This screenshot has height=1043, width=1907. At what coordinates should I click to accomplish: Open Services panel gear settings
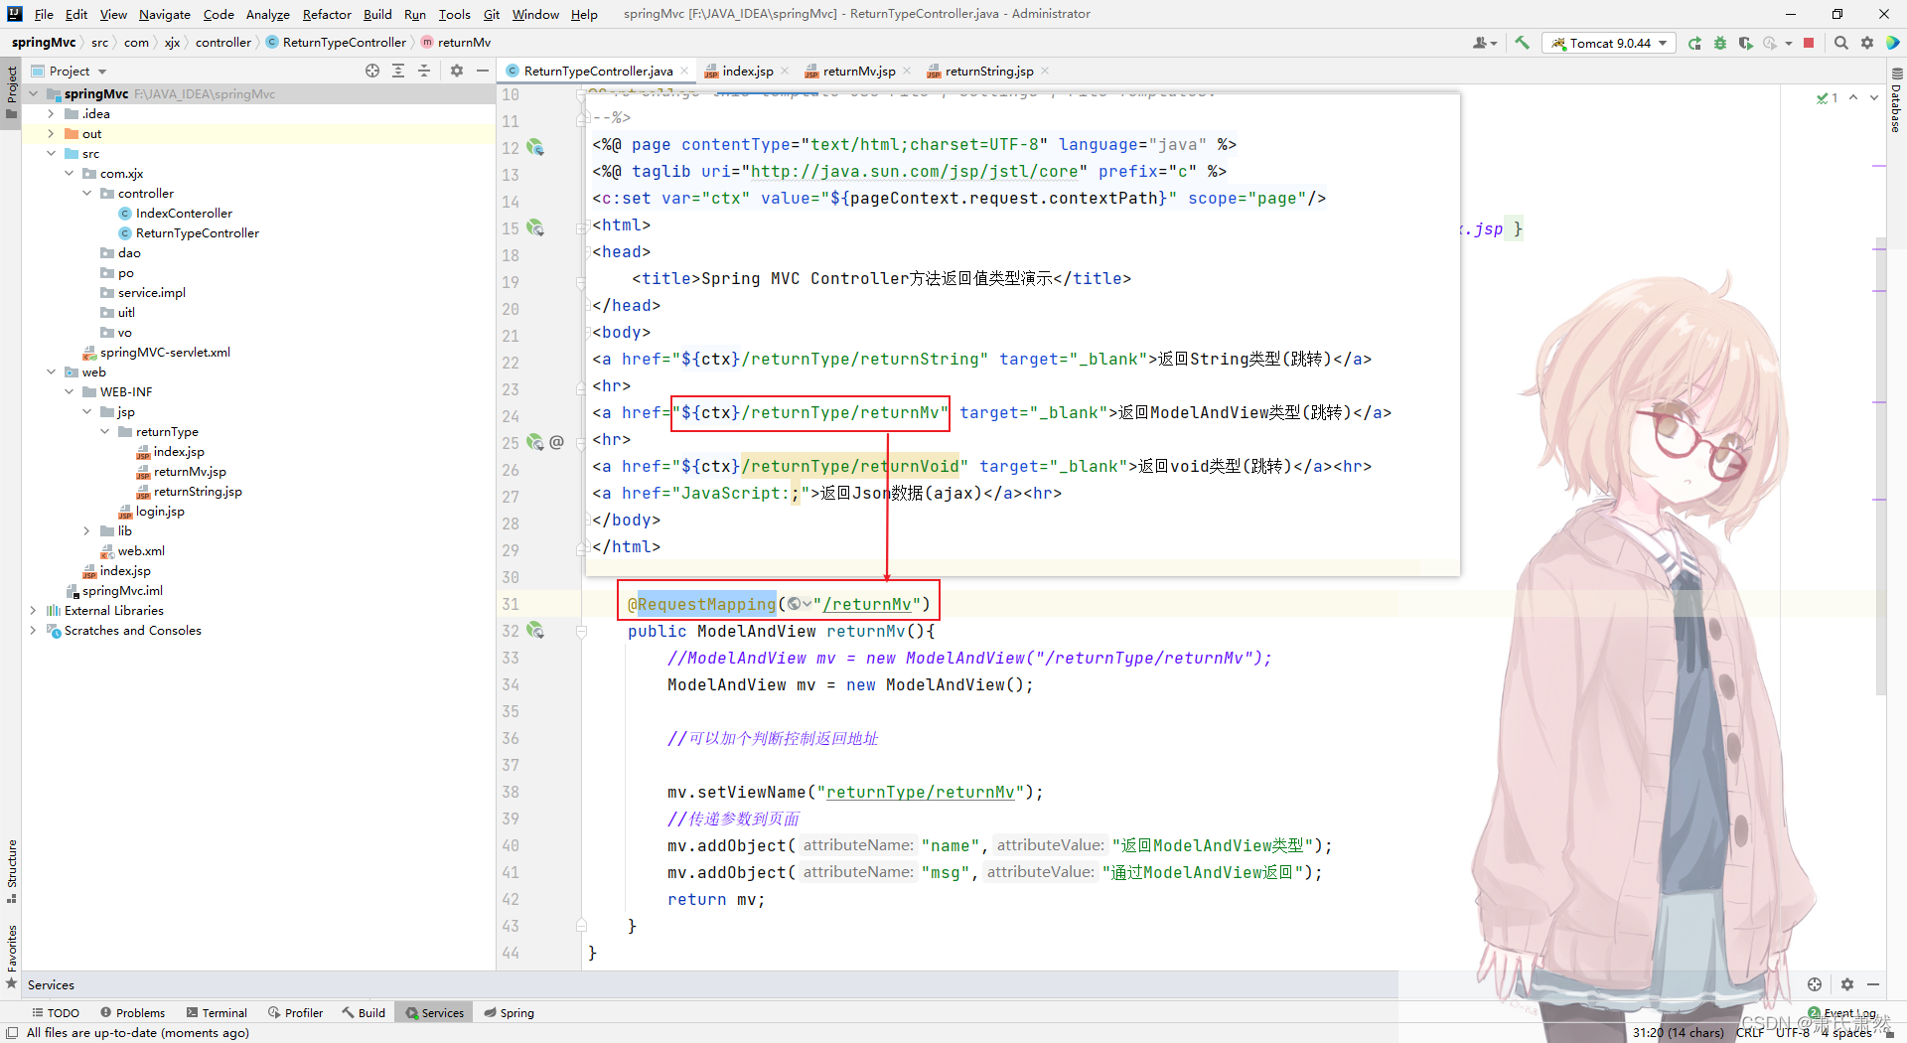coord(1847,984)
